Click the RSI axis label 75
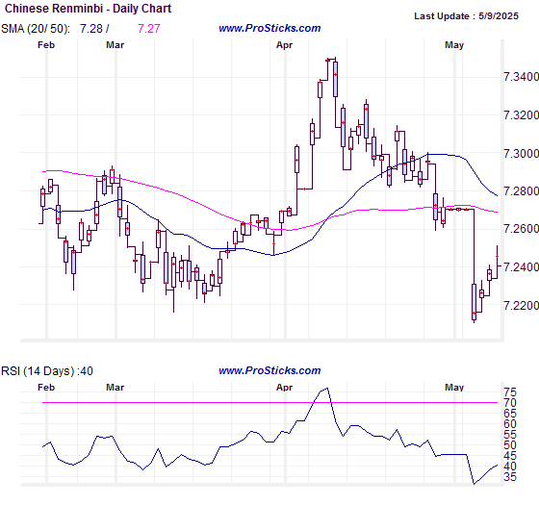This screenshot has width=539, height=505. pos(510,392)
